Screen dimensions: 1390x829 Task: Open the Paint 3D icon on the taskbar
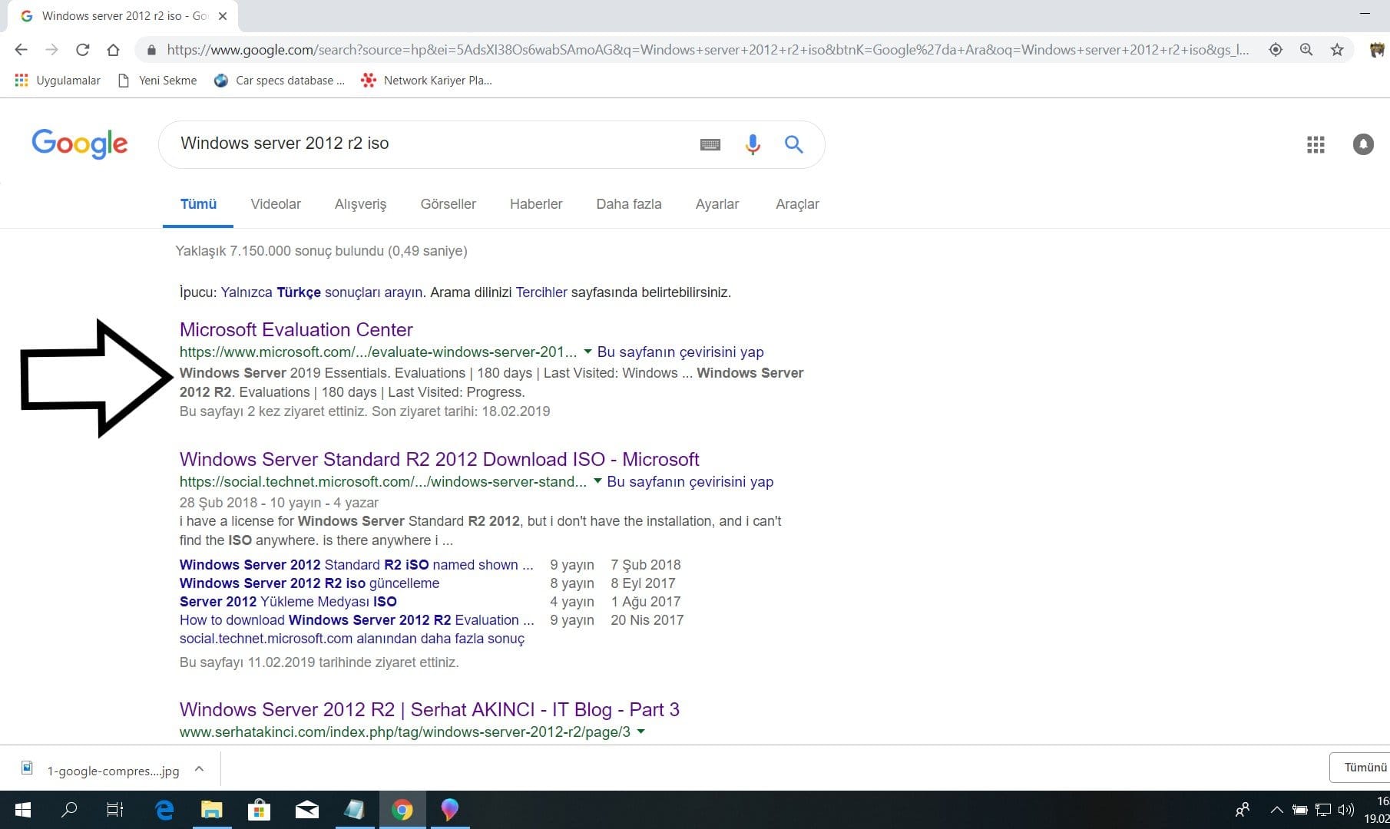450,810
